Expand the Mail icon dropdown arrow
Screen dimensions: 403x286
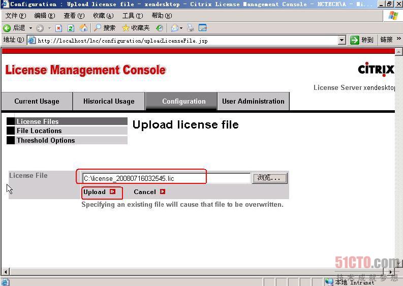click(x=181, y=28)
